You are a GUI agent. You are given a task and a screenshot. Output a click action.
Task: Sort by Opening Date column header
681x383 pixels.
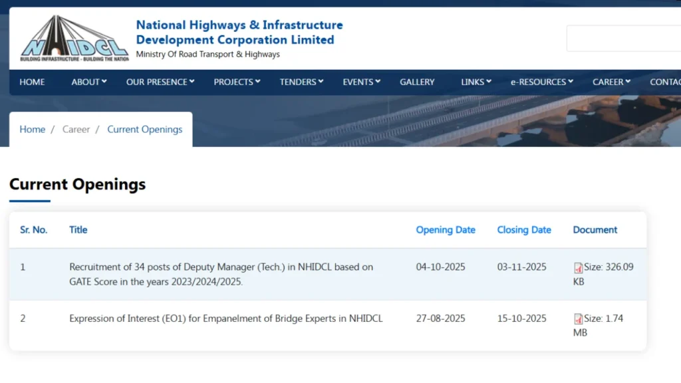click(446, 230)
